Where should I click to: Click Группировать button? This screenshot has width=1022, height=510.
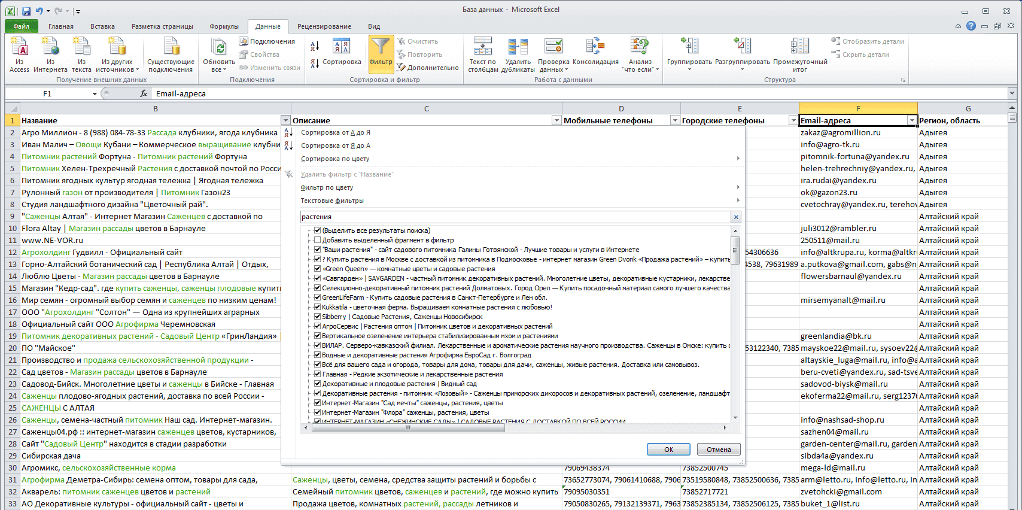(689, 55)
